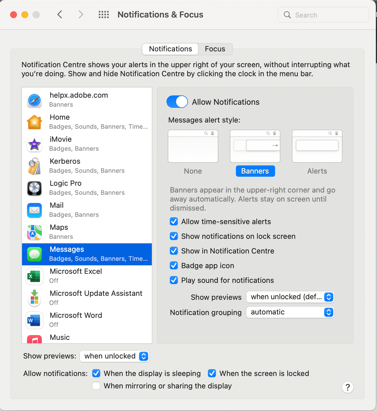Viewport: 377px width, 411px height.
Task: Uncheck Show notifications on lock screen
Action: tap(174, 236)
